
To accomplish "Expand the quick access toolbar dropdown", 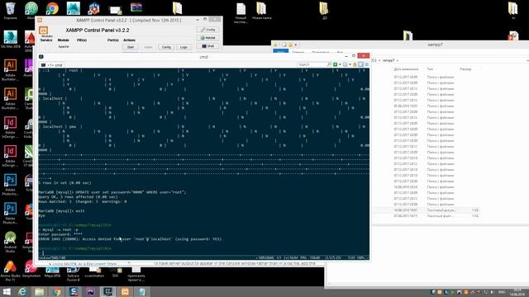I will coord(296,45).
